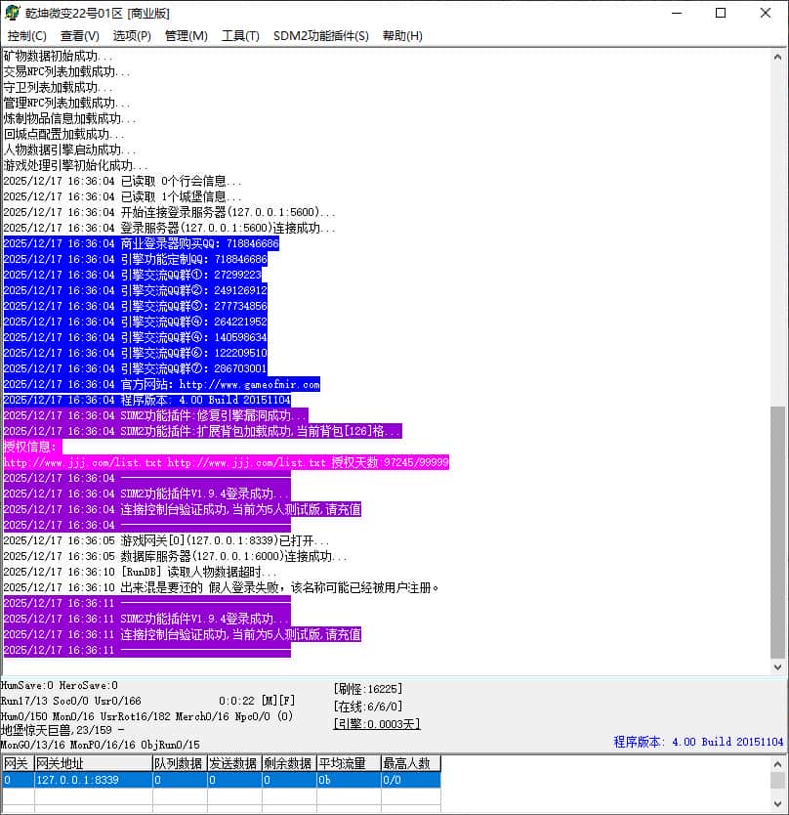
Task: Click the log scrollbar thumb
Action: 777,533
